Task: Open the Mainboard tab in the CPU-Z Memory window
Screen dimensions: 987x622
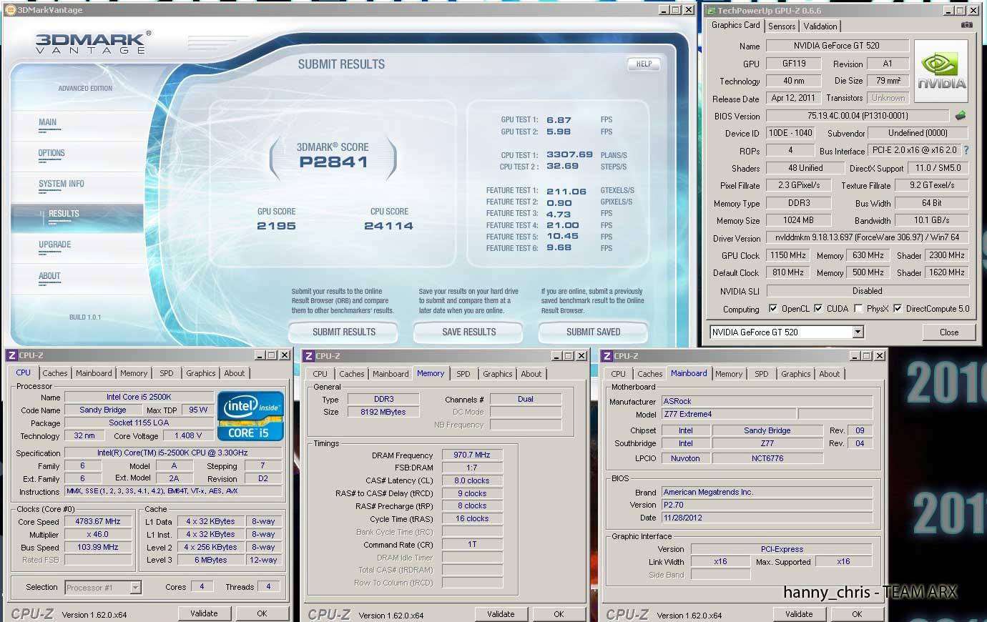Action: click(x=391, y=374)
